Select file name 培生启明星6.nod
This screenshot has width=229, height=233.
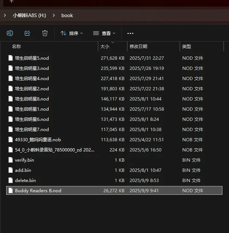coord(32,119)
